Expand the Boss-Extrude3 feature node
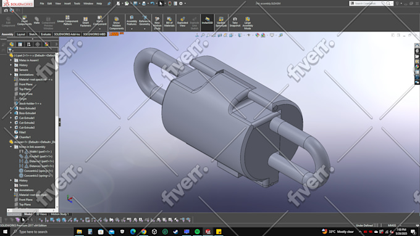The width and height of the screenshot is (420, 236). coord(11,108)
